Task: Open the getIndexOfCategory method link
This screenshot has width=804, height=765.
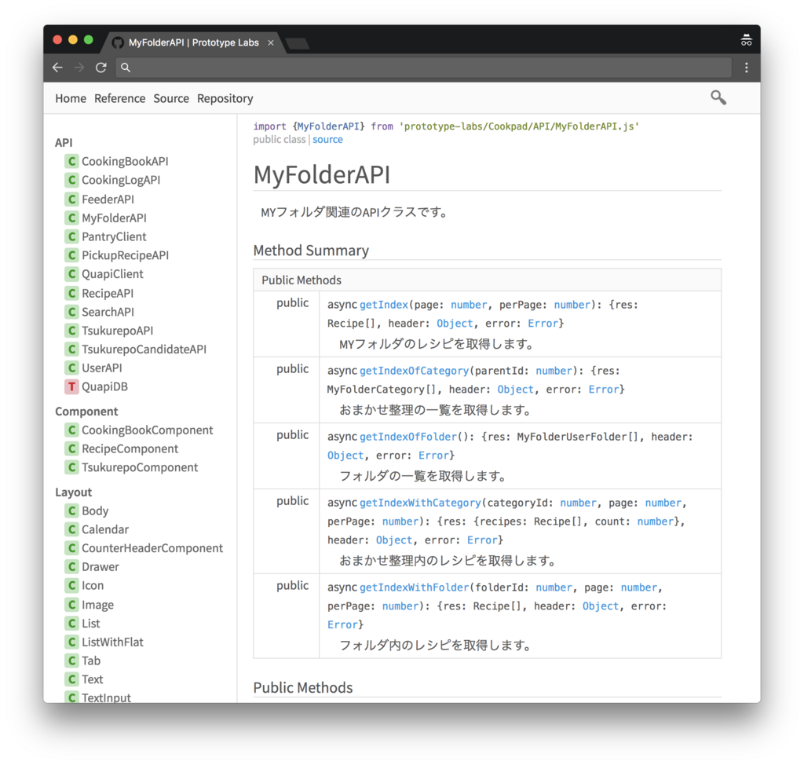Action: pos(414,371)
